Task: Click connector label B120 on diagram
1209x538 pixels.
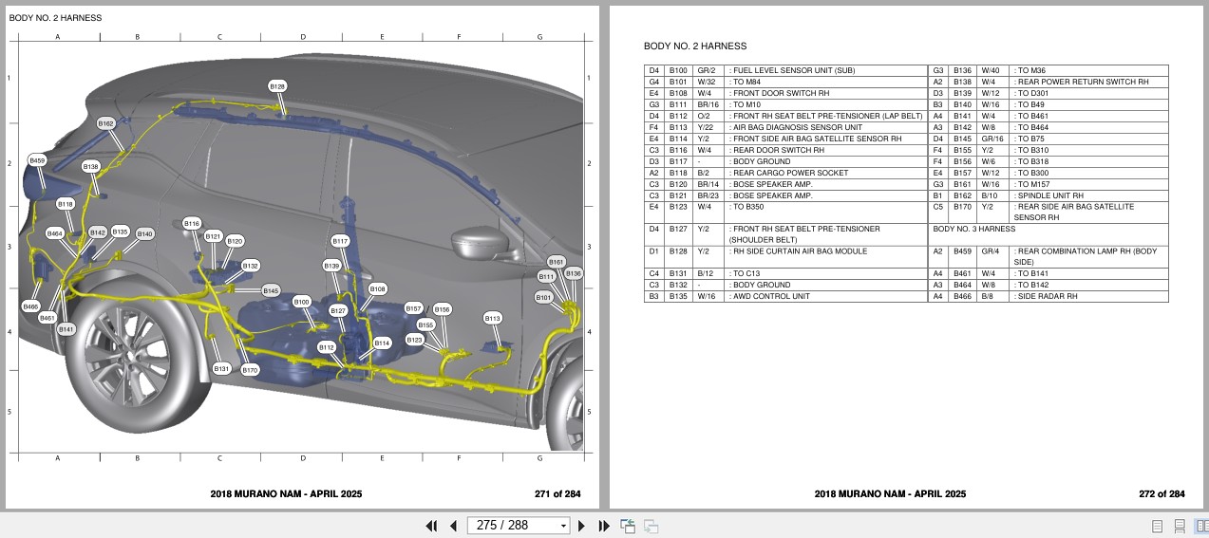Action: click(235, 241)
